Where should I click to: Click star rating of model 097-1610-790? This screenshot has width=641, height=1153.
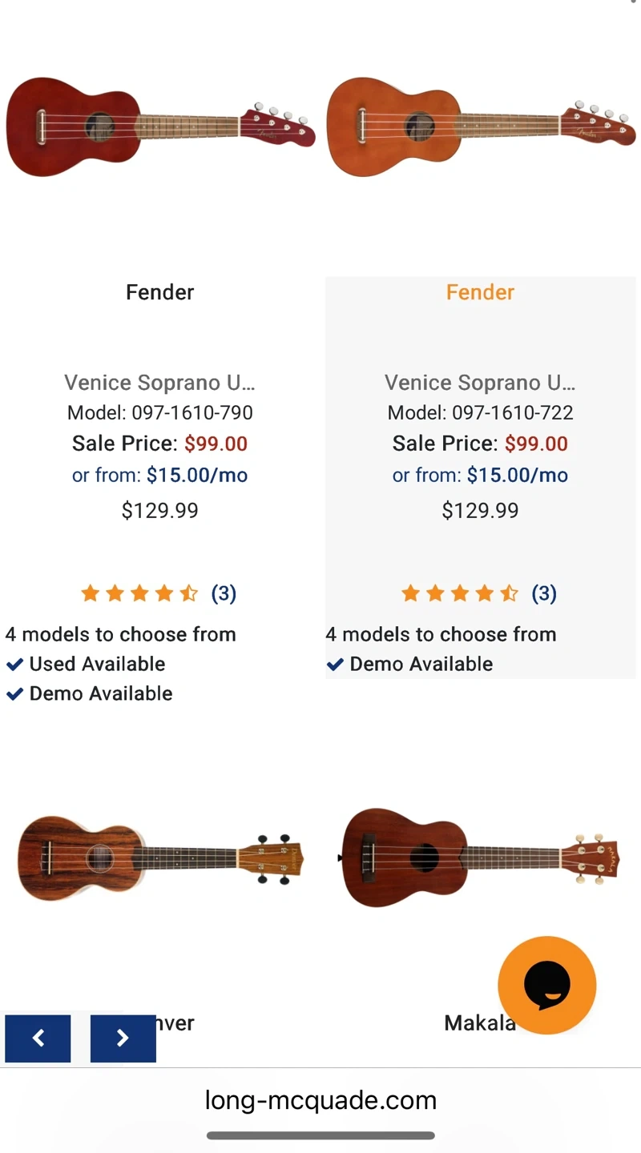[139, 593]
